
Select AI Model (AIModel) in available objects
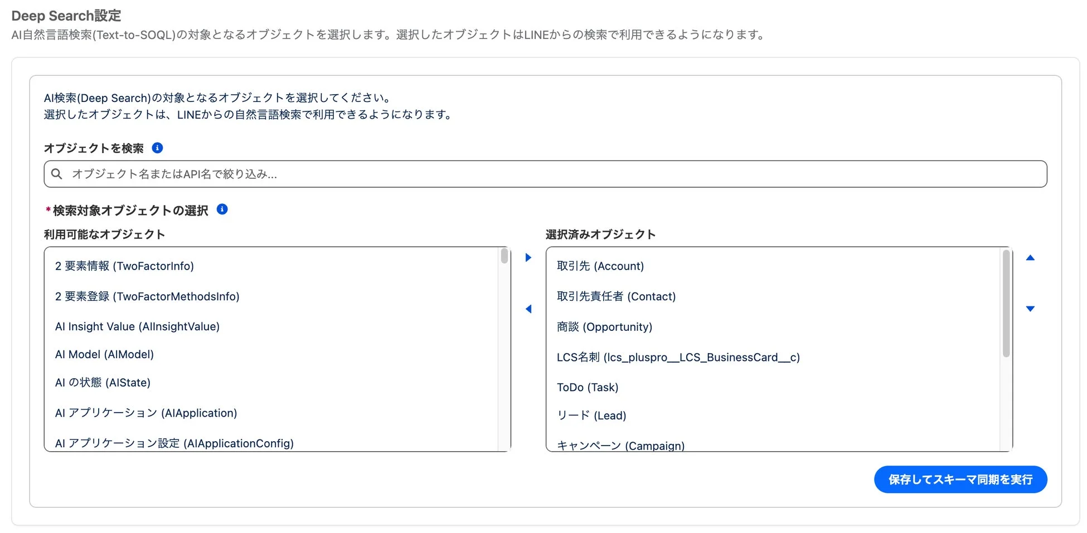[x=104, y=354]
